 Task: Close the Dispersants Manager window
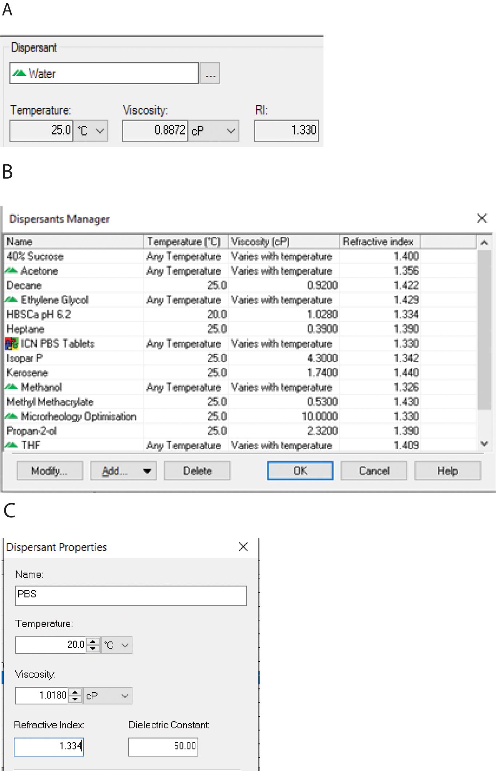pos(482,218)
